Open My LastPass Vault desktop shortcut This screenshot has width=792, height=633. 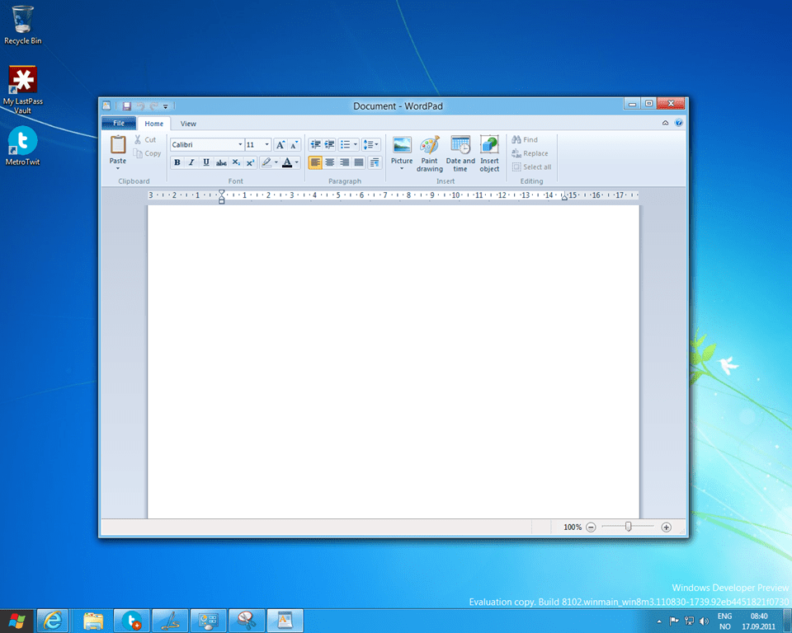pos(23,90)
